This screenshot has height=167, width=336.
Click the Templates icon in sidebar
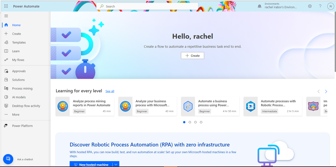6,42
